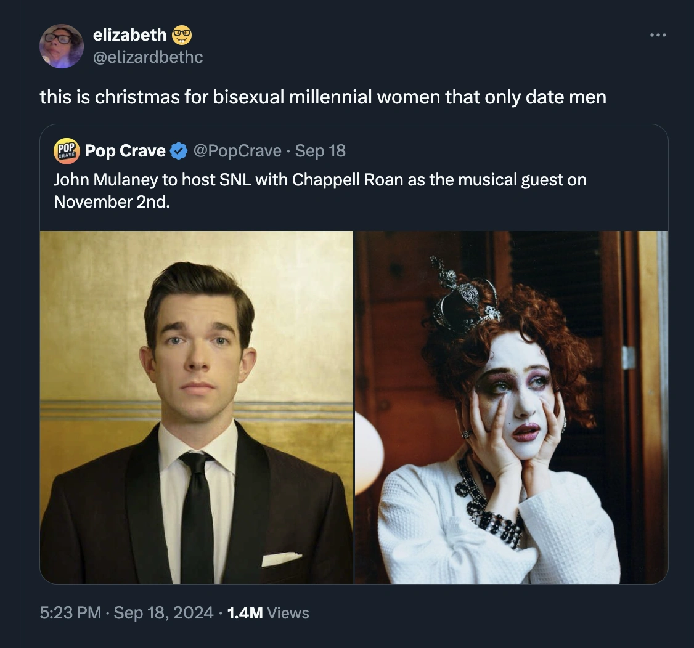Click the Pop Crave logo avatar
The width and height of the screenshot is (694, 648).
click(67, 151)
